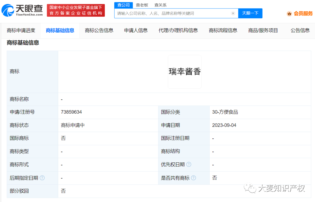Viewport: 315px width, 202px height.
Task: Switch to the 查关系 search tab
Action: 160,5
